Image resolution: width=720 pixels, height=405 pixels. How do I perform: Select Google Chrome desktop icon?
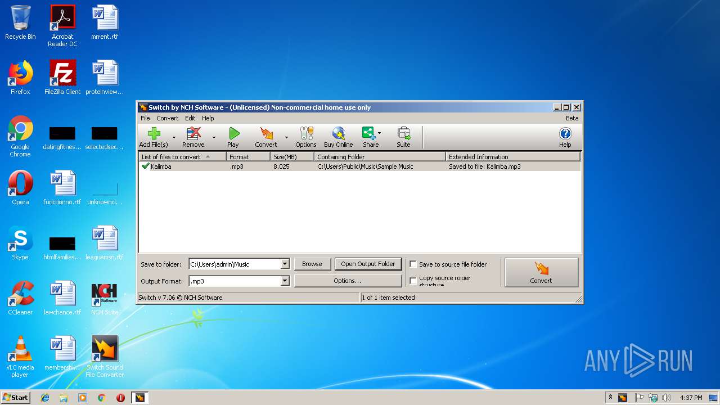click(20, 136)
